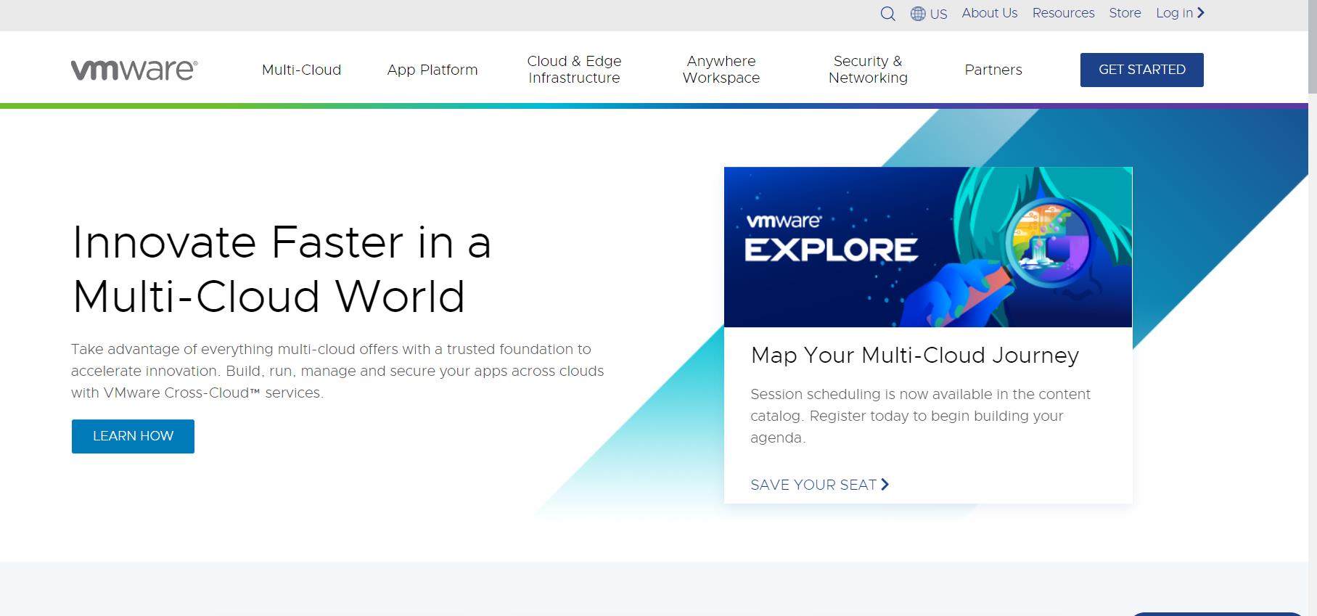Click the VMware Explore banner image
Image resolution: width=1317 pixels, height=616 pixels.
(x=928, y=247)
